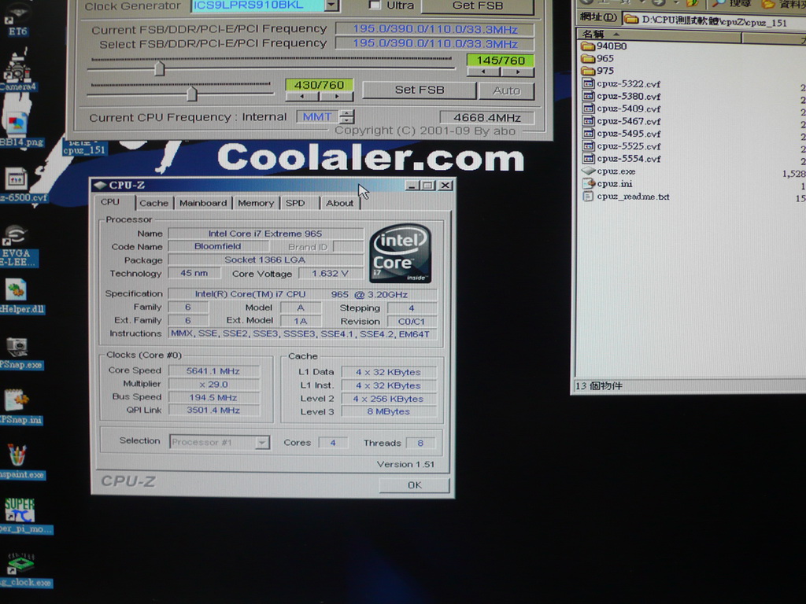Image resolution: width=806 pixels, height=604 pixels.
Task: Open the Memory tab in CPU-Z
Action: (256, 204)
